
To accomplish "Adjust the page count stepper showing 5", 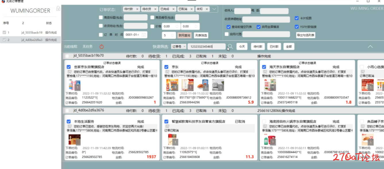I will point(173,35).
